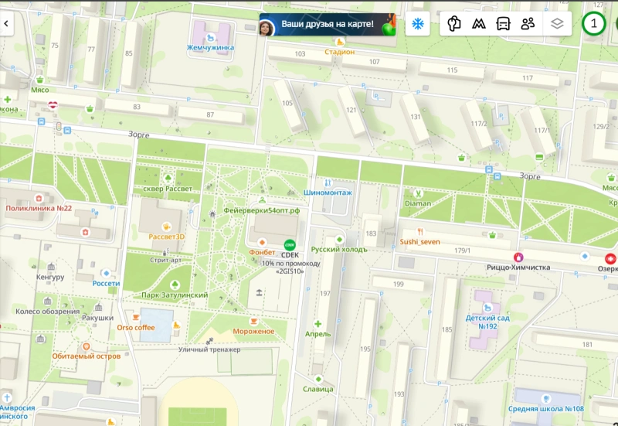
Task: Click building number 121
Action: click(351, 110)
